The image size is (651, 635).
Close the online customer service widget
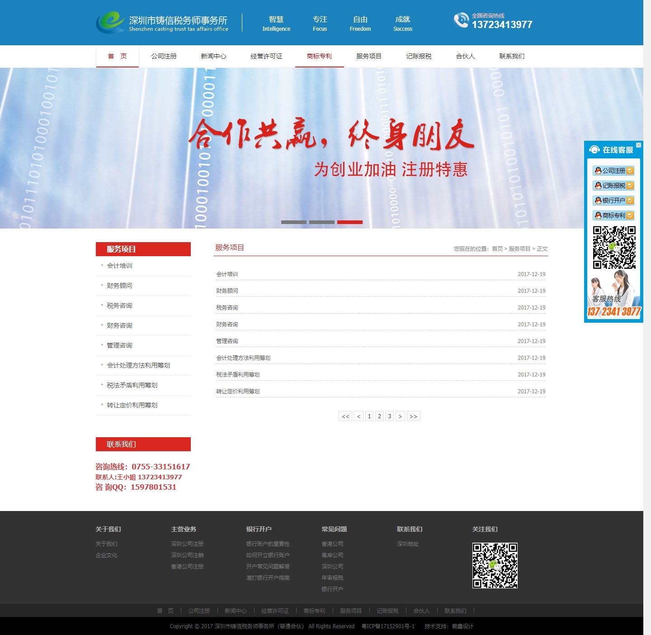[x=638, y=145]
